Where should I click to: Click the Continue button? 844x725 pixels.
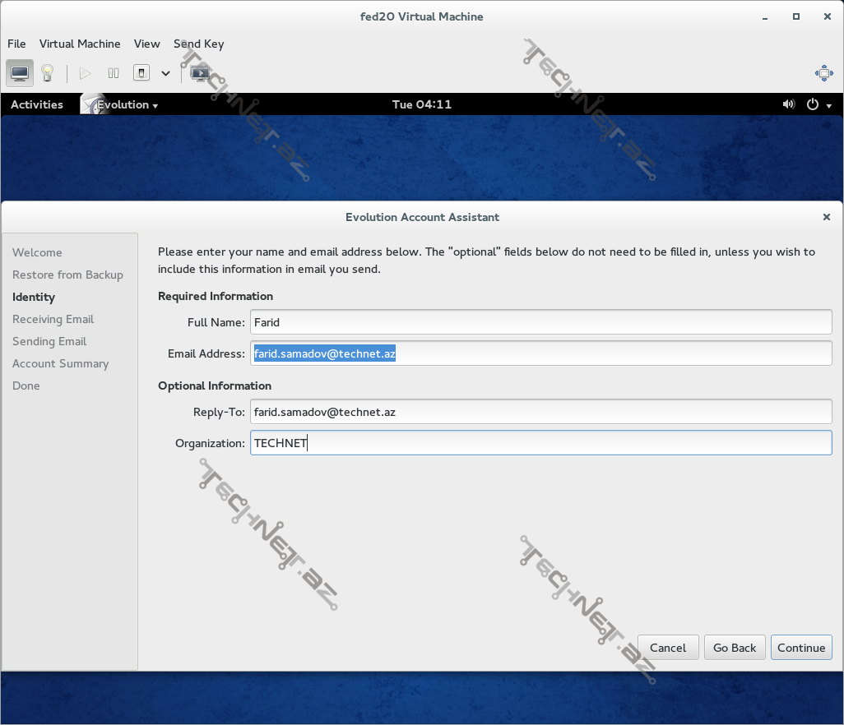[800, 647]
